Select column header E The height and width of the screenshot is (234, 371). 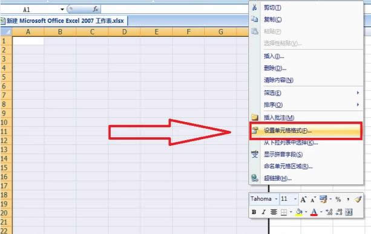click(x=156, y=31)
